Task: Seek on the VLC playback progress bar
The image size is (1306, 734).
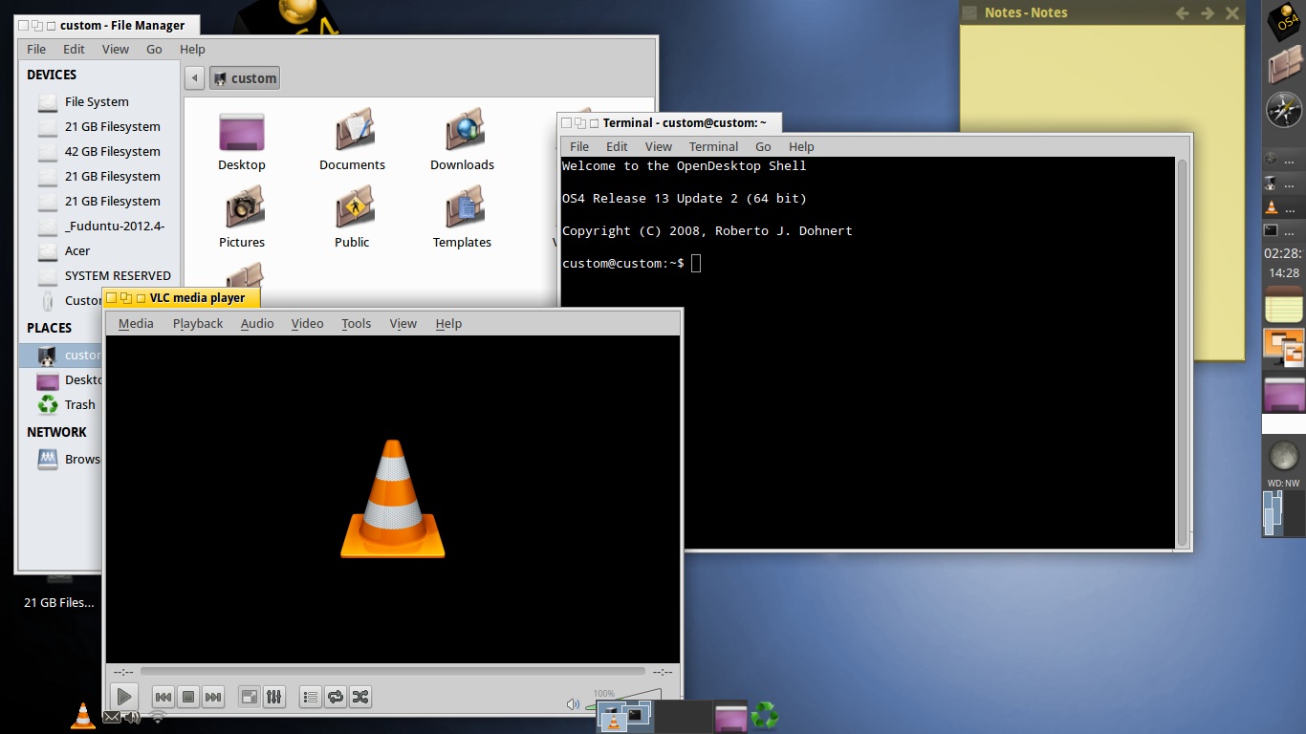Action: [392, 672]
